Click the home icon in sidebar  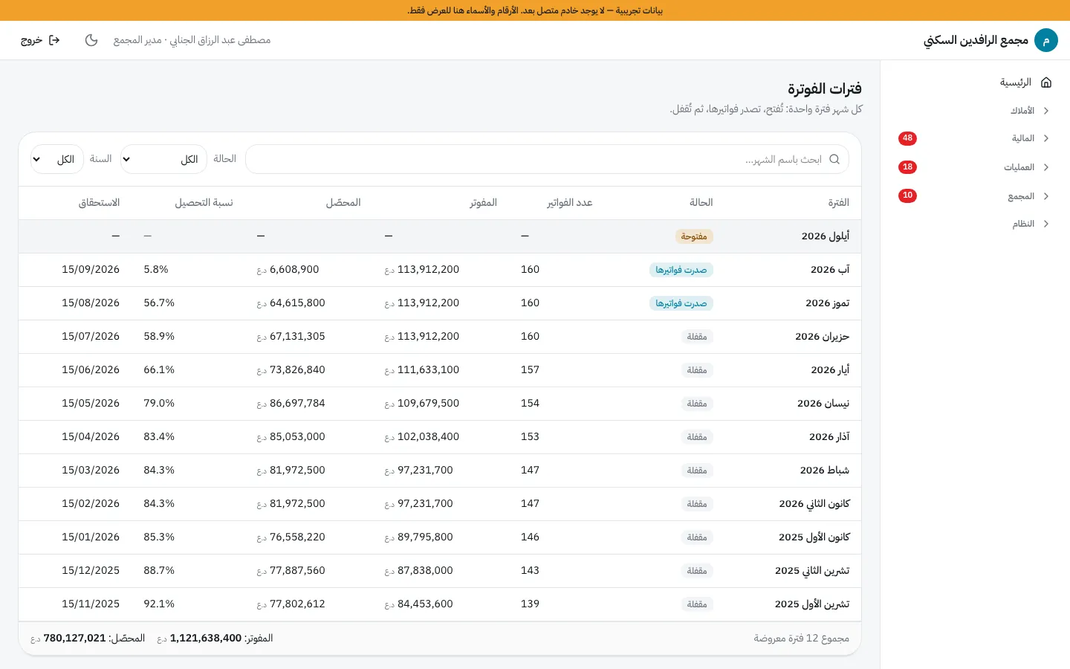click(1046, 83)
